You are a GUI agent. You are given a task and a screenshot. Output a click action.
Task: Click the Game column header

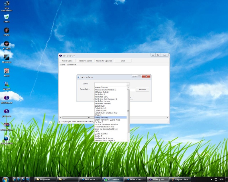coord(62,65)
